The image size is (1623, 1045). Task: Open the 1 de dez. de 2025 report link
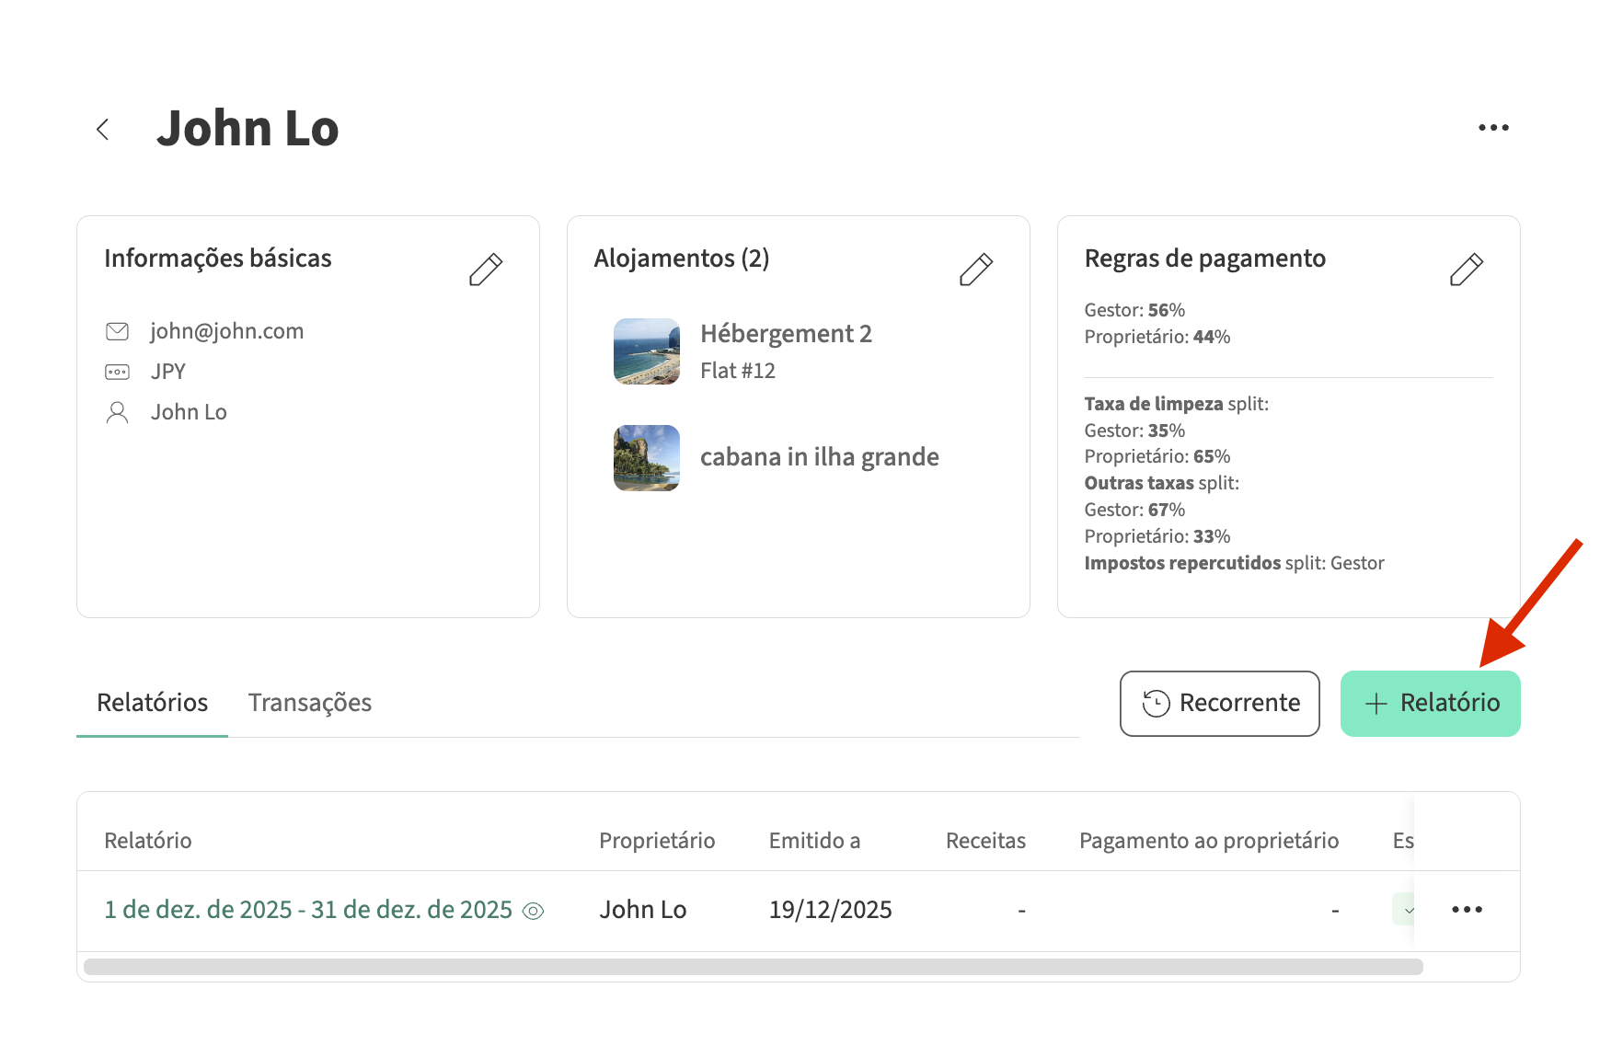[307, 910]
